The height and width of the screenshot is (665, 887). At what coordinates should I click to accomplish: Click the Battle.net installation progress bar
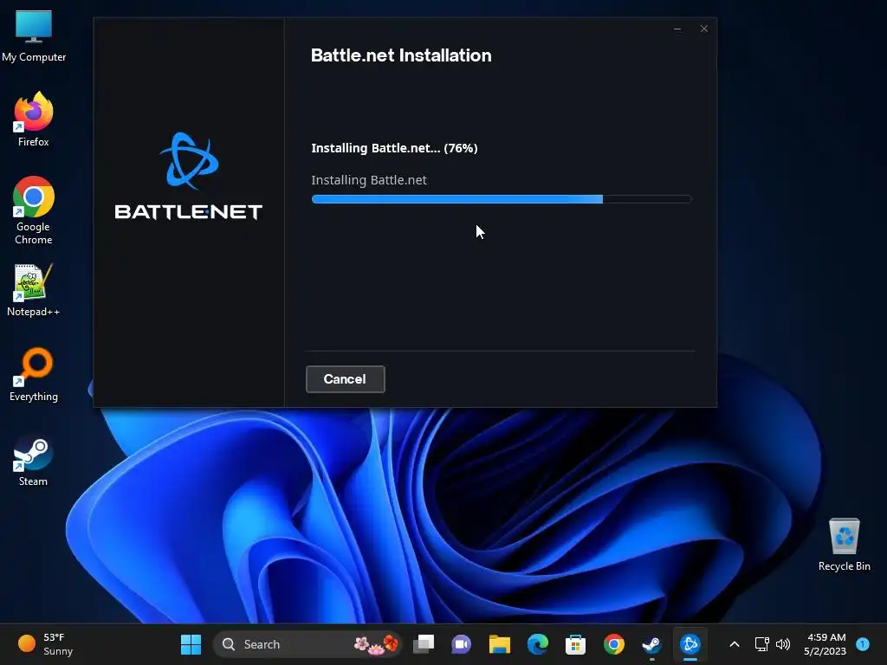click(x=502, y=199)
